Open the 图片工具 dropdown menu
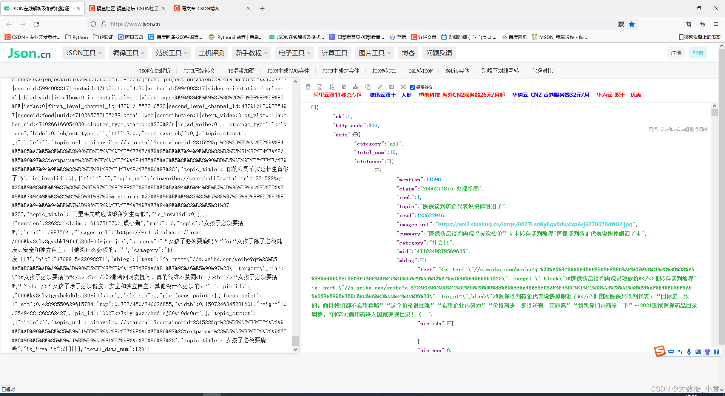This screenshot has height=396, width=725. 375,53
